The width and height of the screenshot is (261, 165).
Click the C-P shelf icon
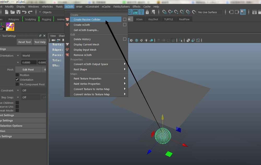(10, 27)
